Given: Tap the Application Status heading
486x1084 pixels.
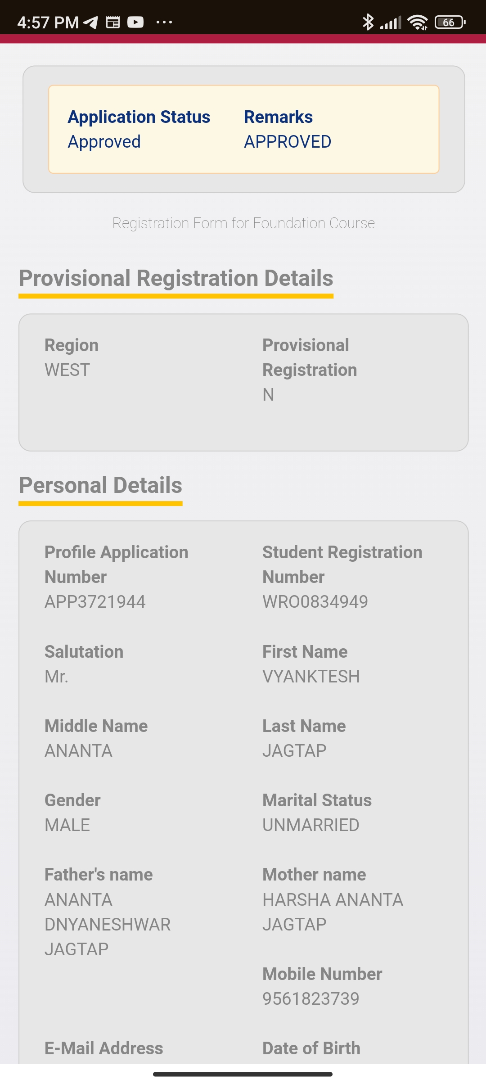Looking at the screenshot, I should click(x=139, y=117).
